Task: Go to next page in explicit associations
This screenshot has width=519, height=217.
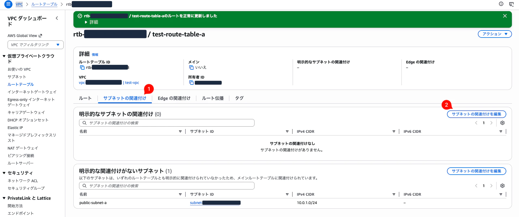Action: click(x=491, y=123)
